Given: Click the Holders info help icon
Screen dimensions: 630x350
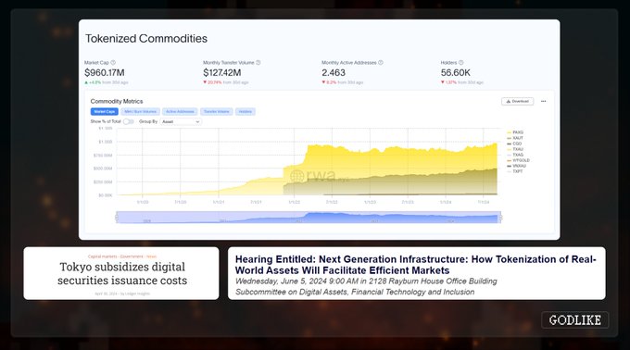Looking at the screenshot, I should coord(460,63).
